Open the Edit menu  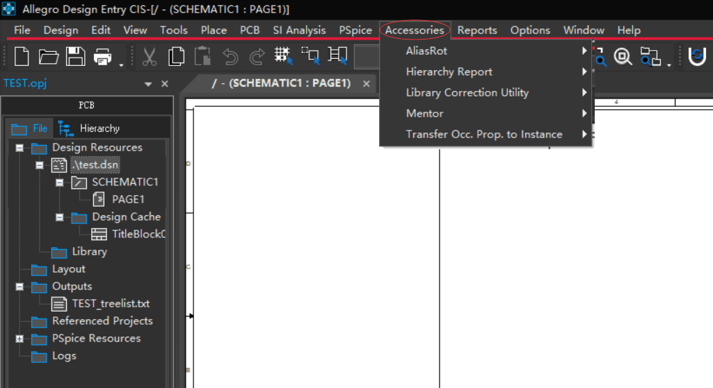(x=101, y=30)
